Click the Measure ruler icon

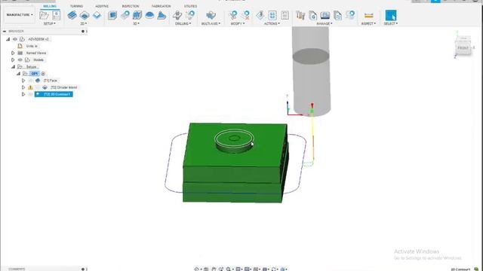click(369, 15)
